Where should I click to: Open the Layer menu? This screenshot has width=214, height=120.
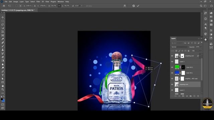click(x=21, y=2)
